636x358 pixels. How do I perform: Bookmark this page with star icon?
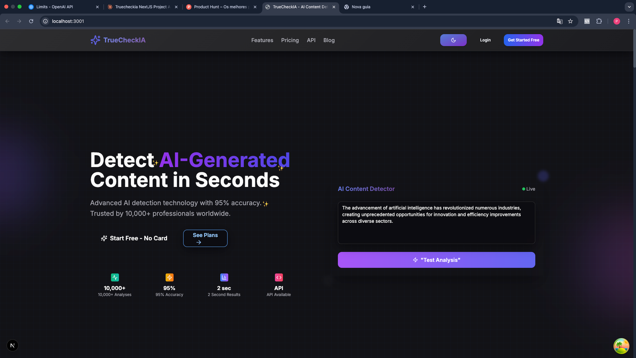click(570, 21)
